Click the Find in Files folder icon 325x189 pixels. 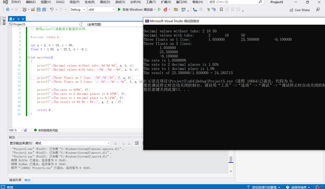coord(176,10)
